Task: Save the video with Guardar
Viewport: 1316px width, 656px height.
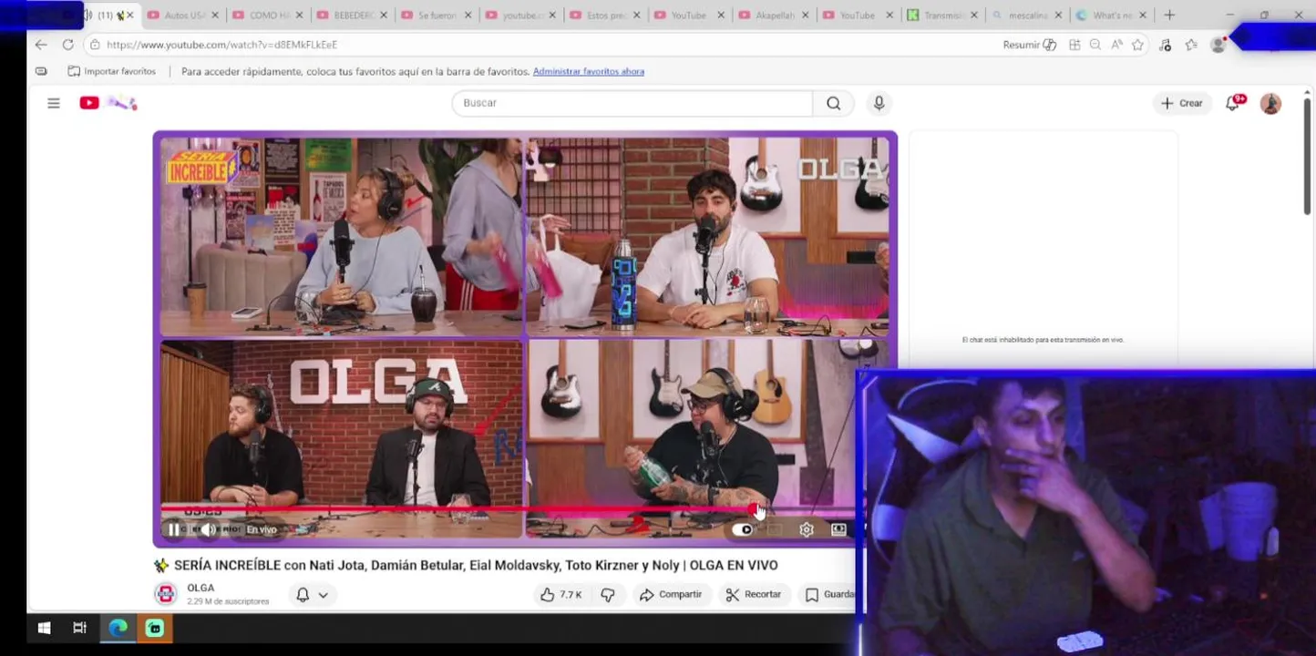Action: coord(829,595)
